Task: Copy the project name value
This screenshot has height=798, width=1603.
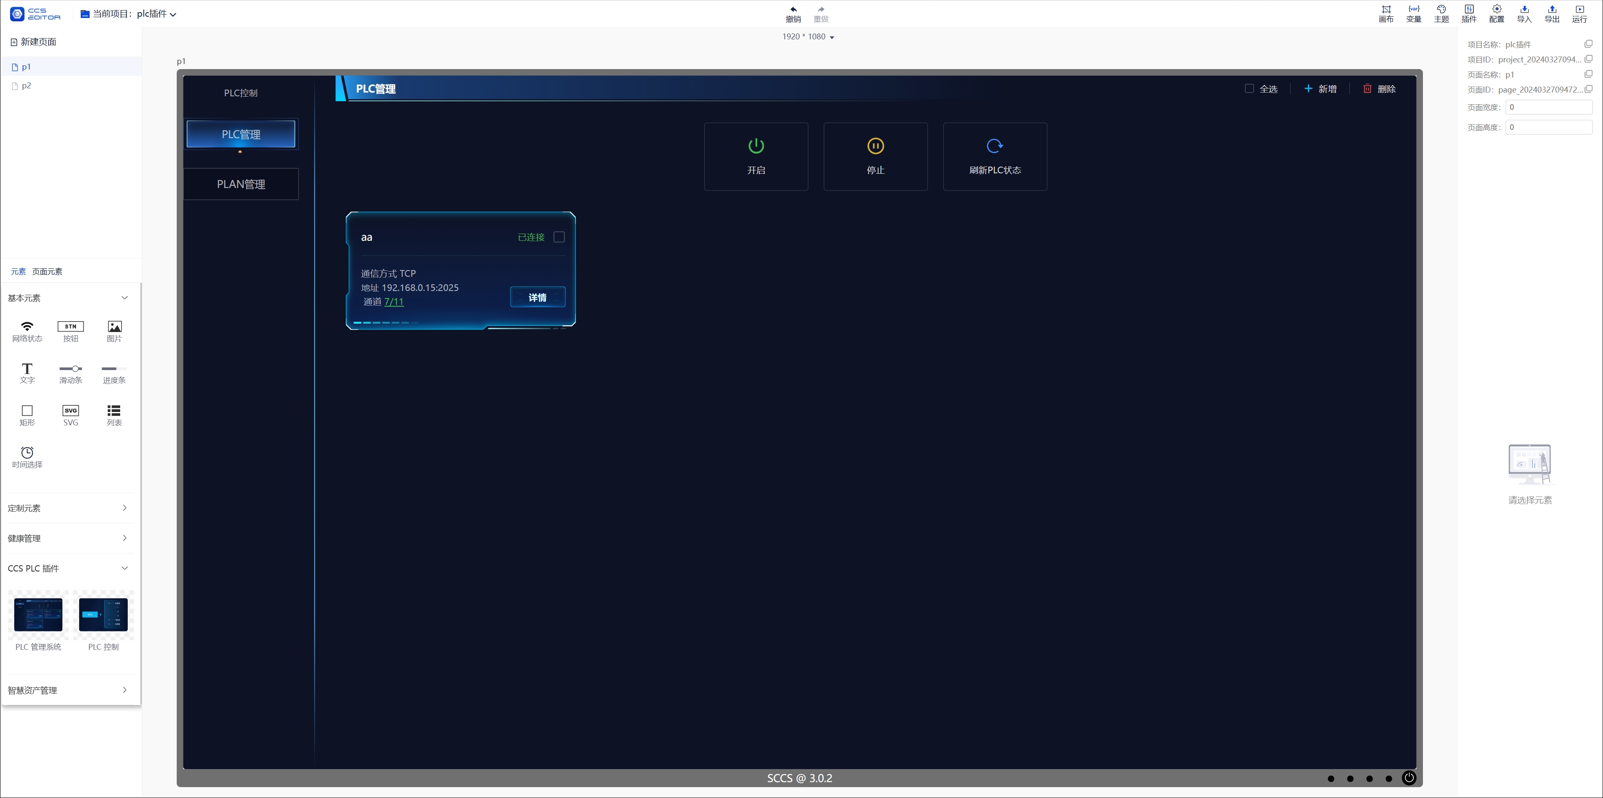Action: point(1588,44)
